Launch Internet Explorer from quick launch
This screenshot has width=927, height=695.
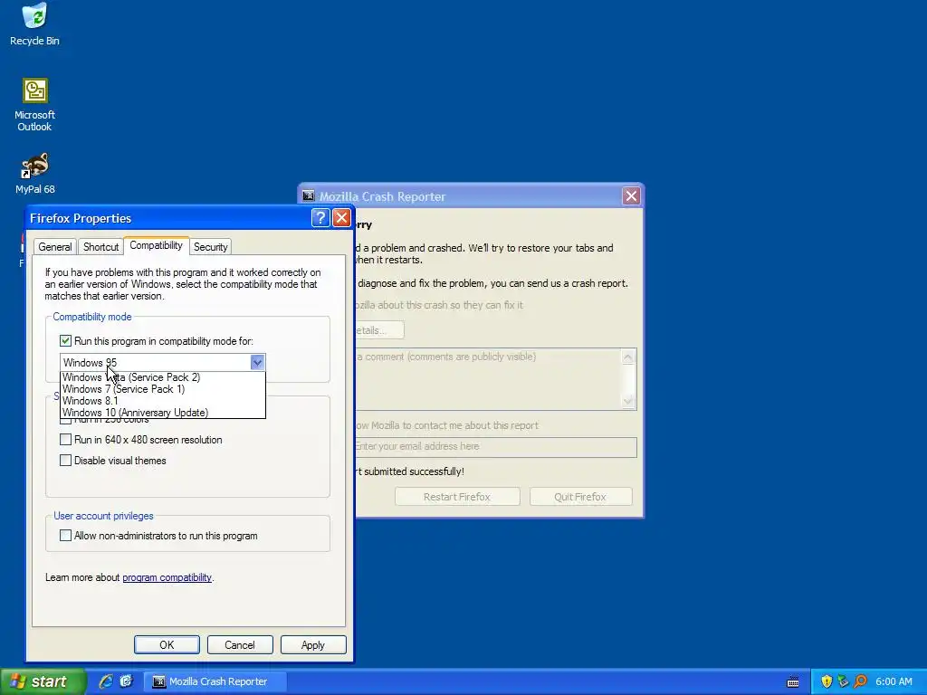tap(105, 681)
